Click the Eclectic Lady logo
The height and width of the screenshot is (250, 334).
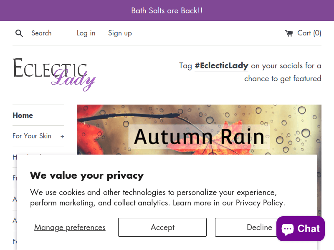(x=54, y=74)
